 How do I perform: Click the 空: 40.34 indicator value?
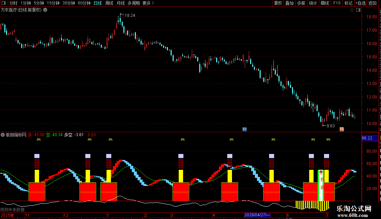54,135
